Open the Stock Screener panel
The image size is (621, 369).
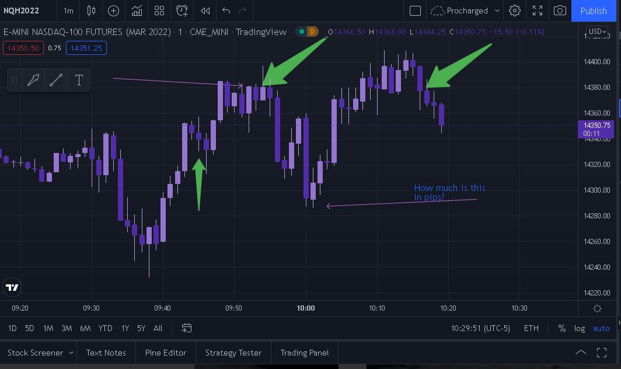tap(35, 353)
